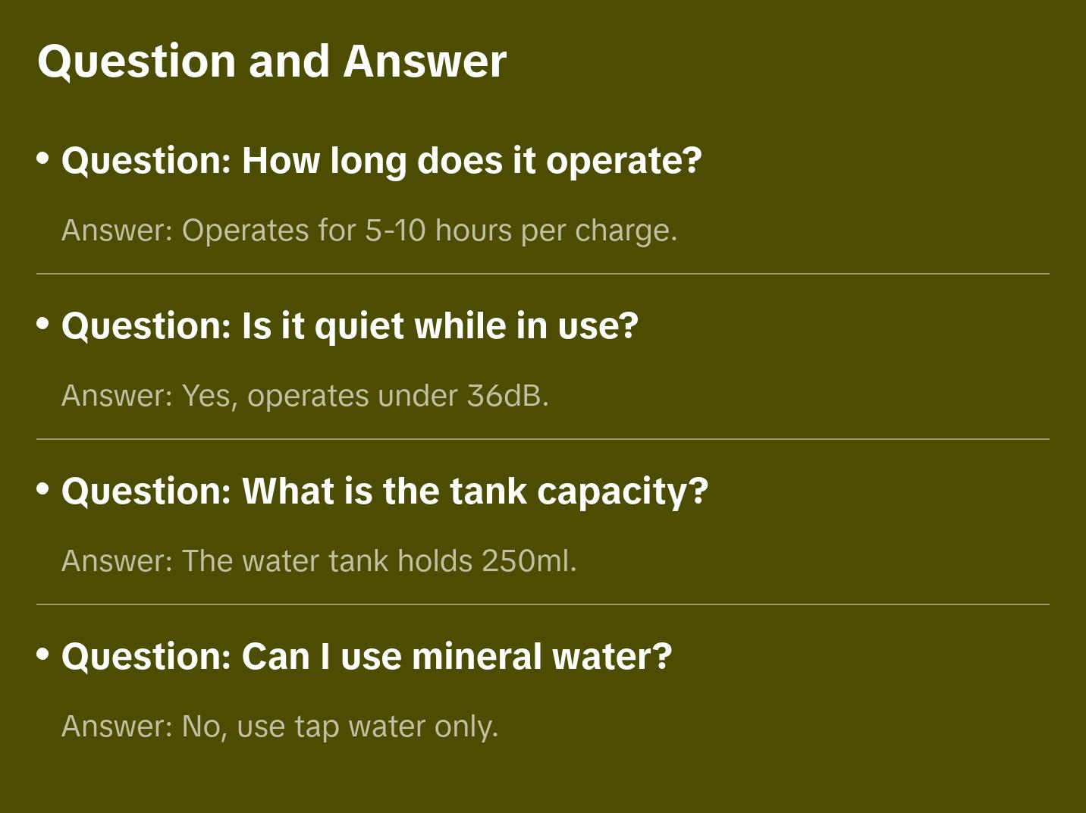Click the '250ml' value
This screenshot has width=1086, height=813.
pyautogui.click(x=526, y=561)
